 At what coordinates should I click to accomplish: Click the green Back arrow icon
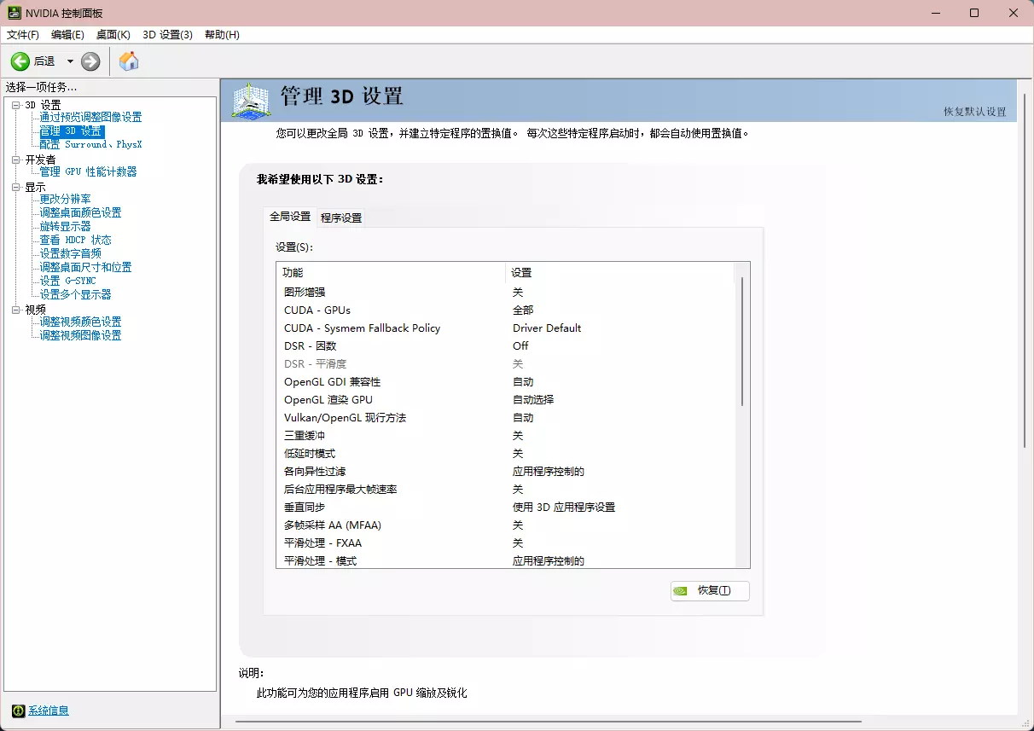pyautogui.click(x=20, y=61)
